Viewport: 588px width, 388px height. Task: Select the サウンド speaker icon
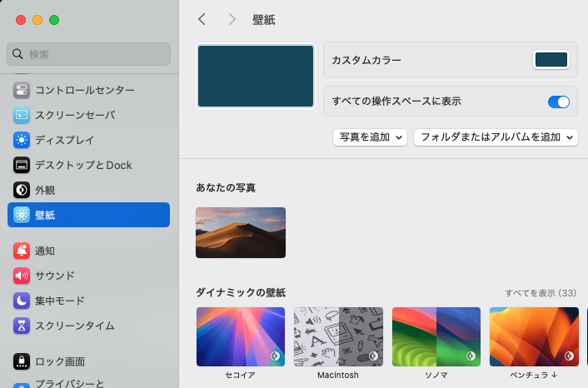[x=22, y=276]
